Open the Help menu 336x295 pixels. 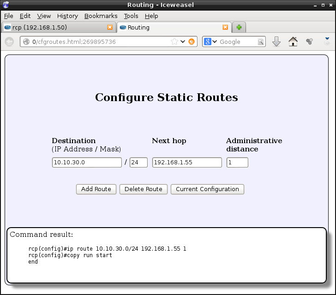[151, 16]
